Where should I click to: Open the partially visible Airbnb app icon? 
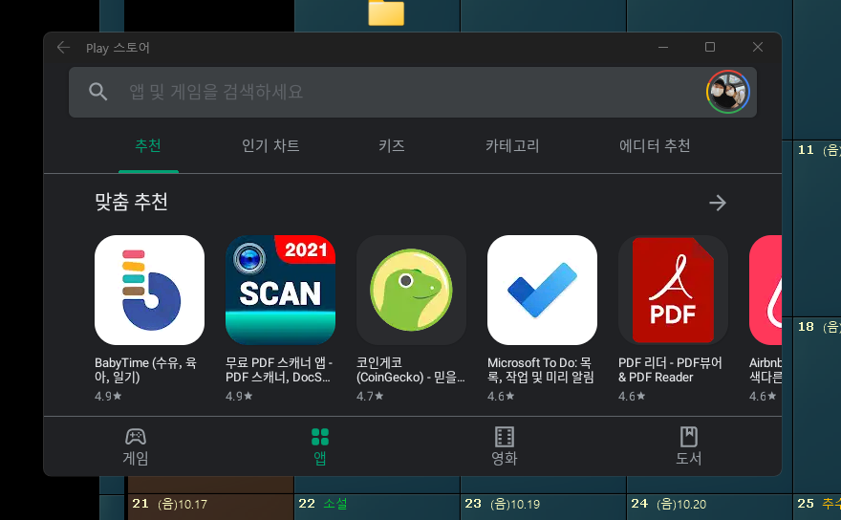(766, 291)
